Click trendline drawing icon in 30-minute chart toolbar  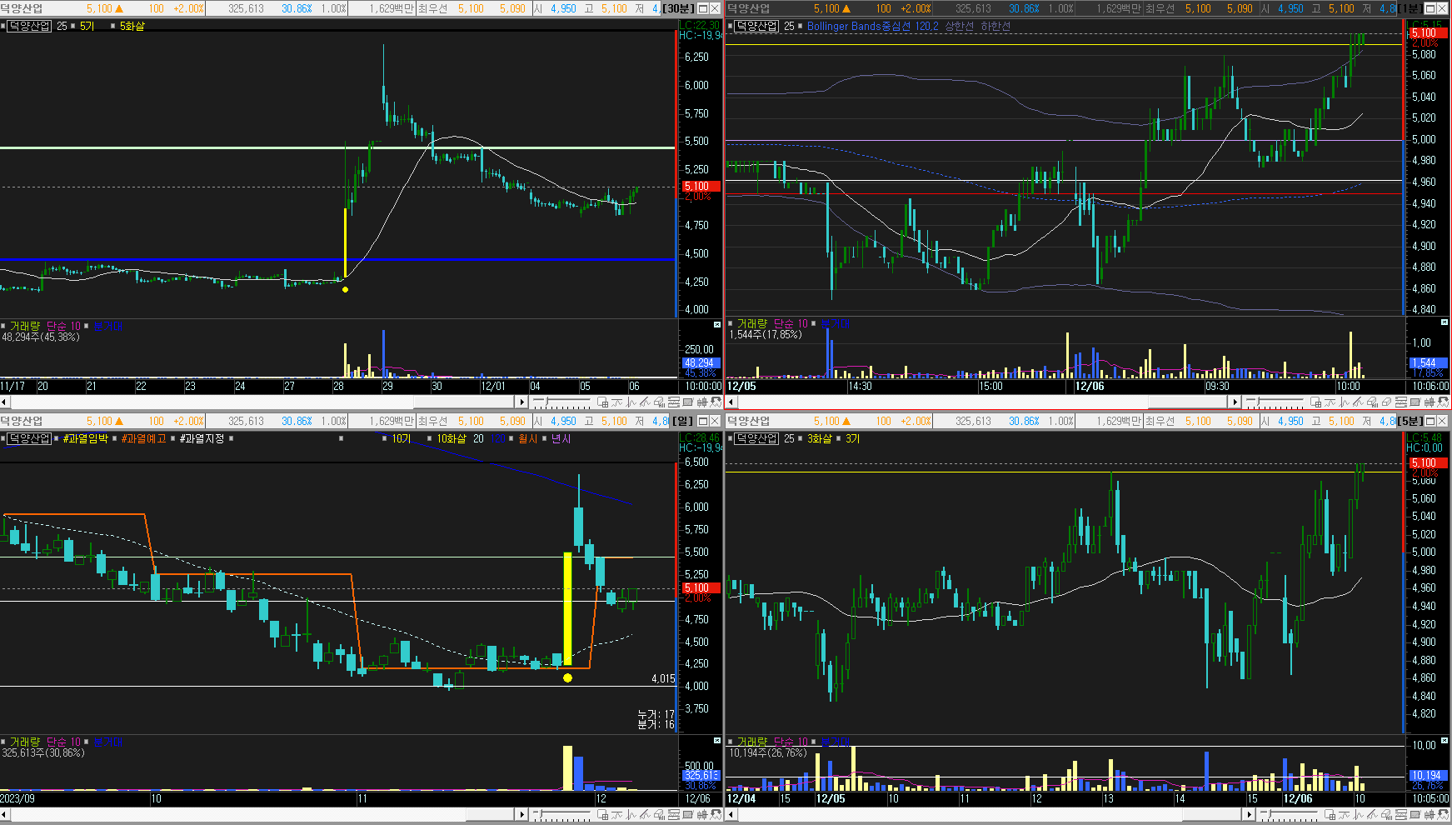pos(645,402)
